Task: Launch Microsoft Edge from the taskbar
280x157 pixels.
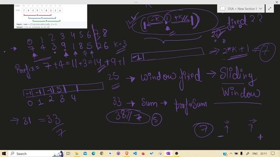Action: click(x=93, y=154)
